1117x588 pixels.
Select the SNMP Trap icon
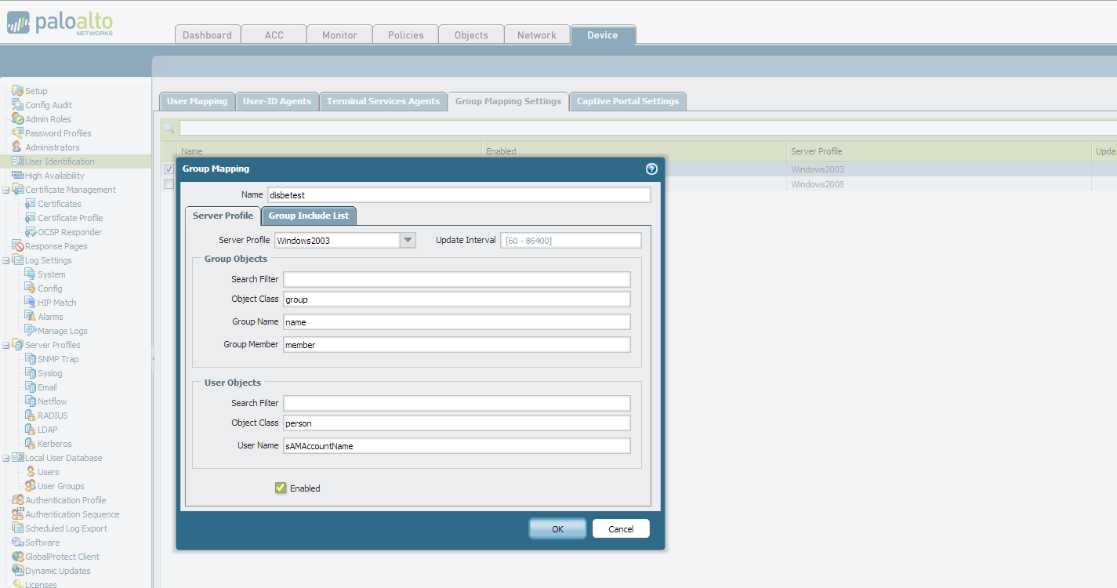[x=31, y=359]
